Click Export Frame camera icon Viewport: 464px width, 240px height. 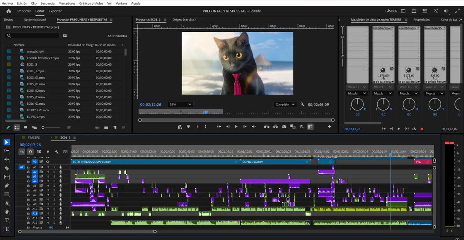tap(284, 126)
